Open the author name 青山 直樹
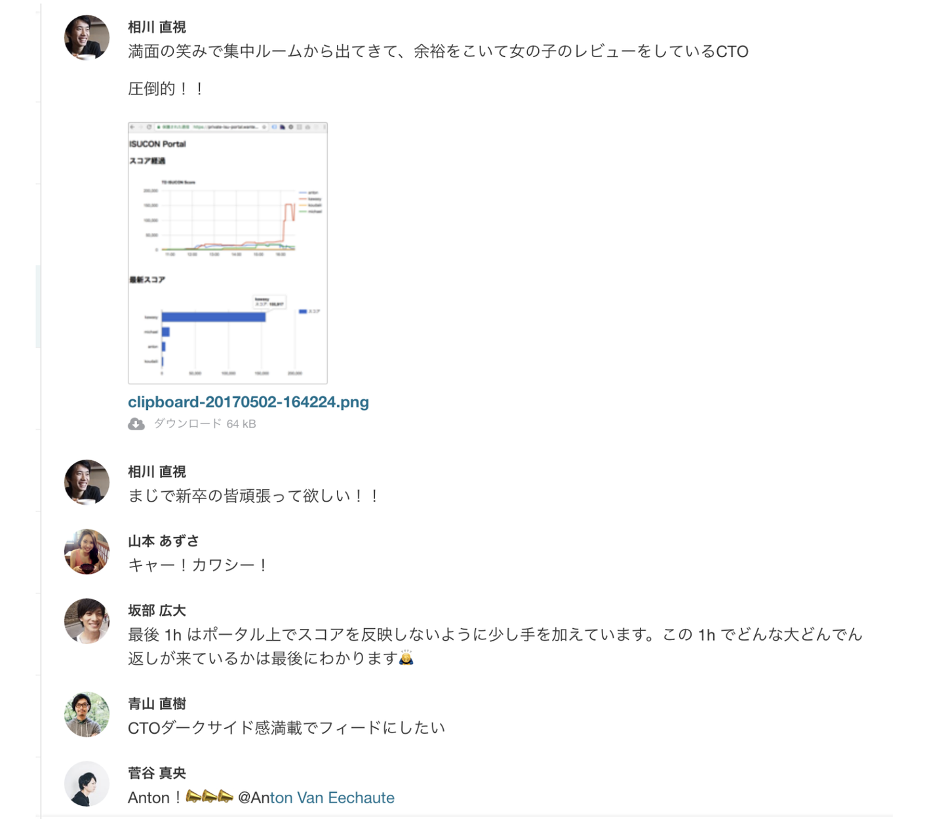The width and height of the screenshot is (944, 819). 157,704
